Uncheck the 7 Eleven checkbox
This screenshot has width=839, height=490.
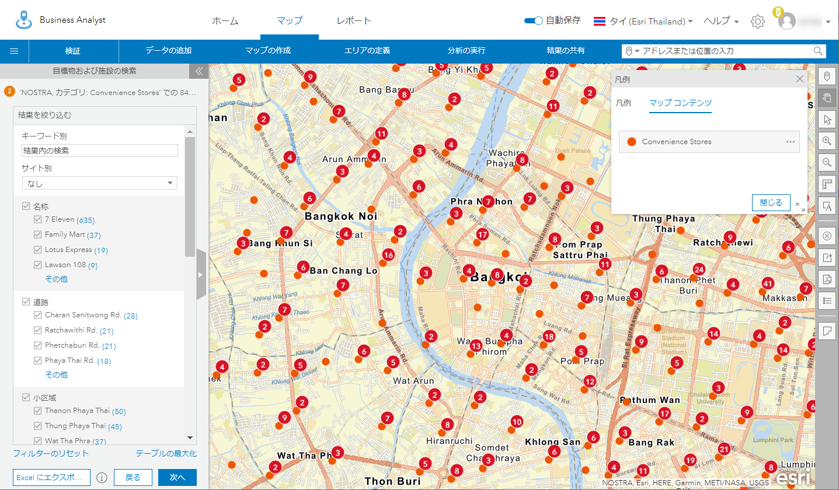click(37, 219)
